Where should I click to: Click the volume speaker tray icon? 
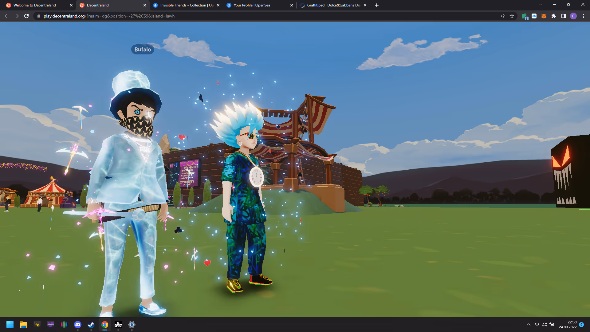tap(544, 325)
